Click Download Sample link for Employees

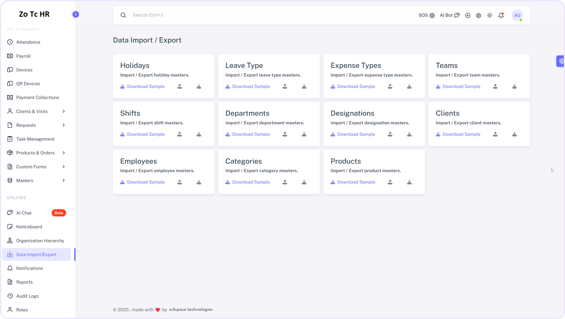tap(142, 182)
